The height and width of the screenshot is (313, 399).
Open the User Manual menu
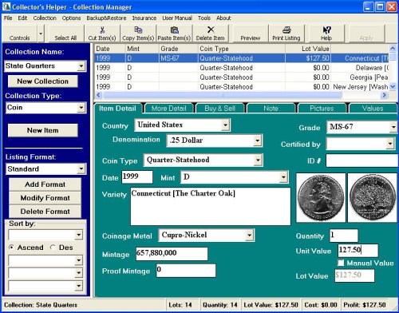click(x=177, y=18)
